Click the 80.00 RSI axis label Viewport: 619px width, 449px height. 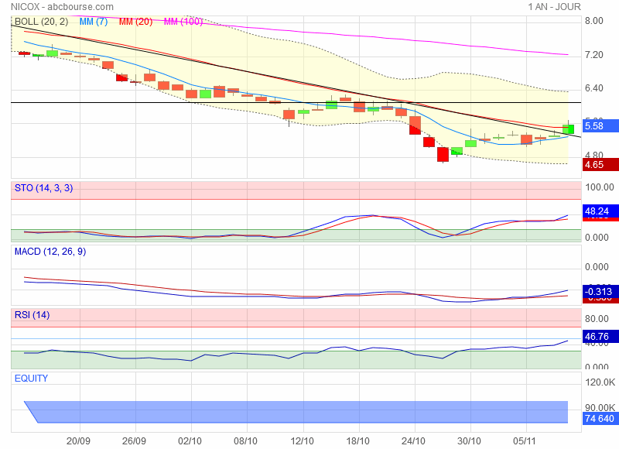click(x=597, y=319)
